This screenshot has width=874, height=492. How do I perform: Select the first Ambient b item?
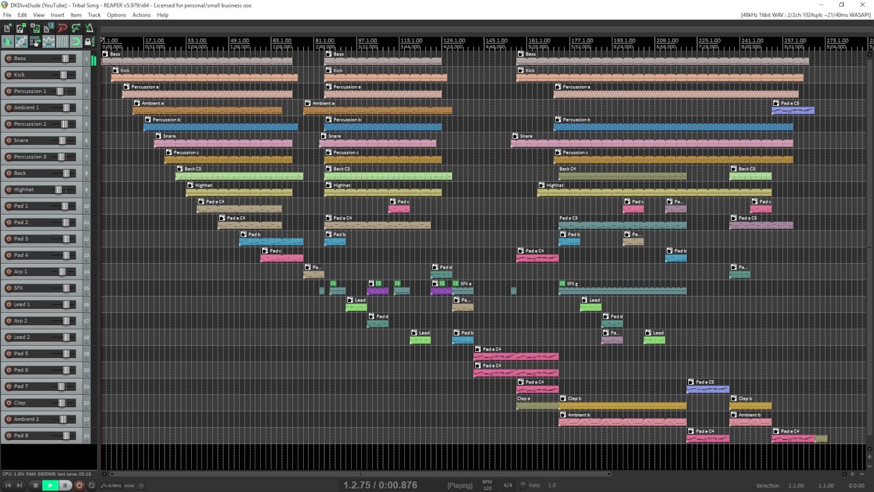[622, 419]
